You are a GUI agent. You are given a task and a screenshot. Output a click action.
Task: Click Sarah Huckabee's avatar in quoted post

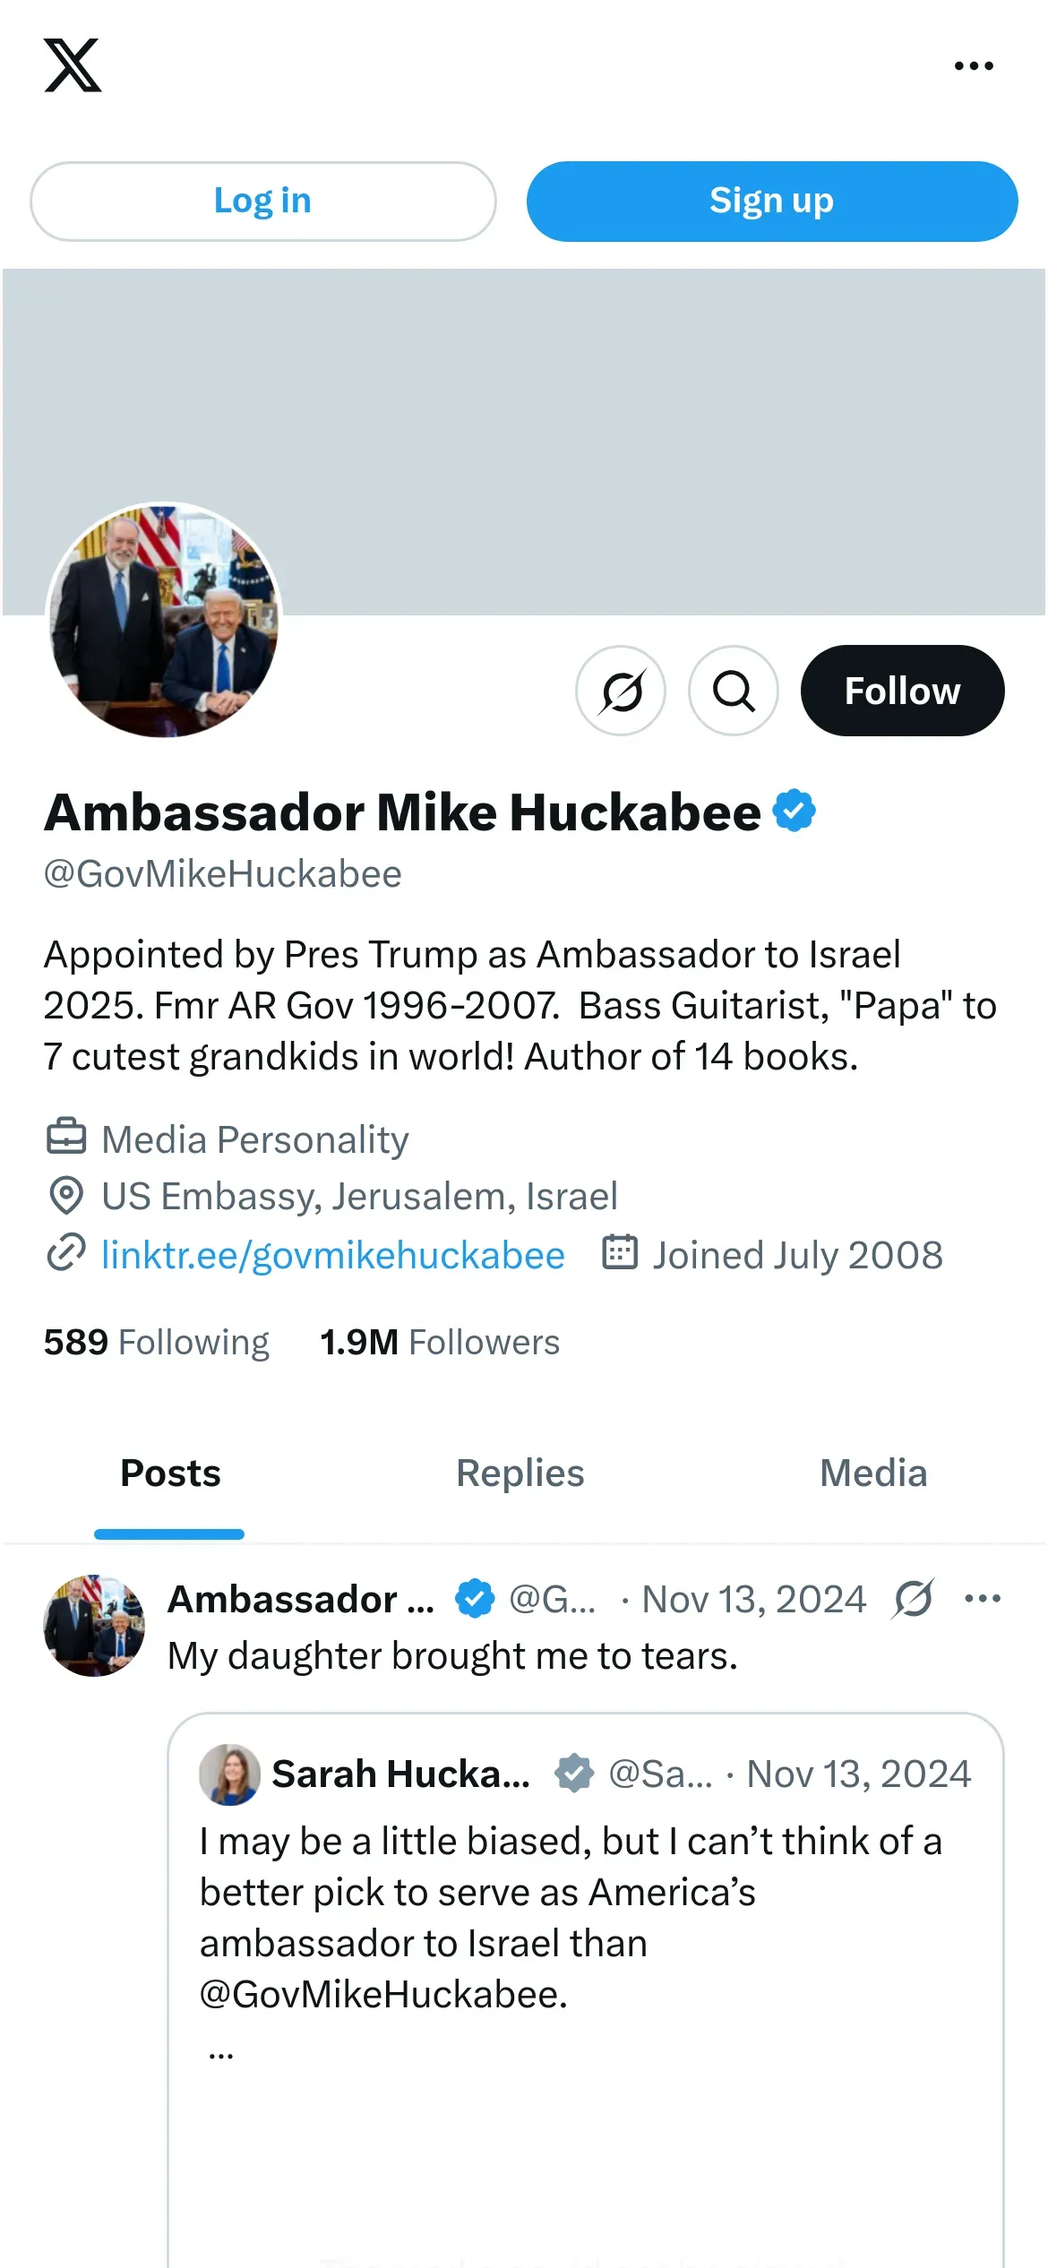pyautogui.click(x=229, y=1774)
